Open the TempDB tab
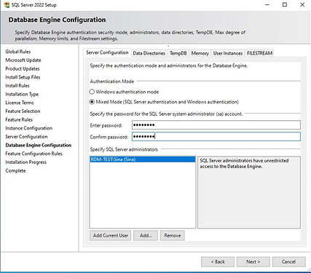The width and height of the screenshot is (311, 273). click(x=178, y=53)
